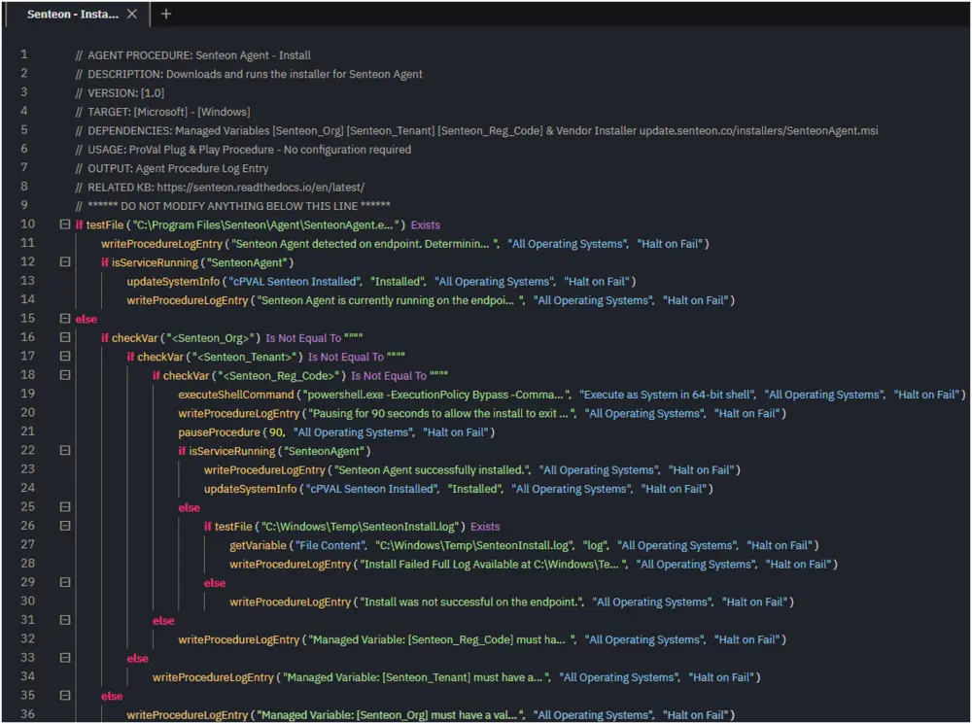Select testFile SenteonAgent.e... statement on line 10
The width and height of the screenshot is (972, 724).
coord(258,224)
